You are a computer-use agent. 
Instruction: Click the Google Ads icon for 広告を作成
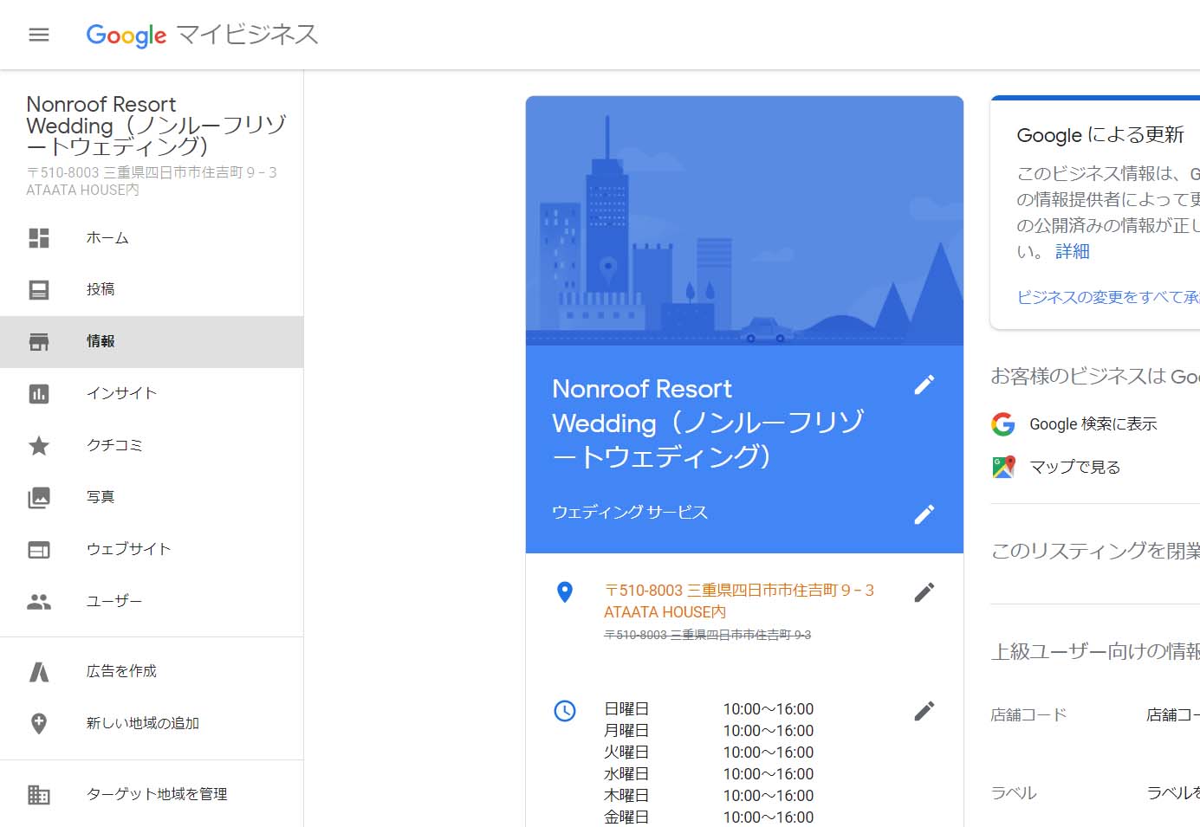point(39,671)
